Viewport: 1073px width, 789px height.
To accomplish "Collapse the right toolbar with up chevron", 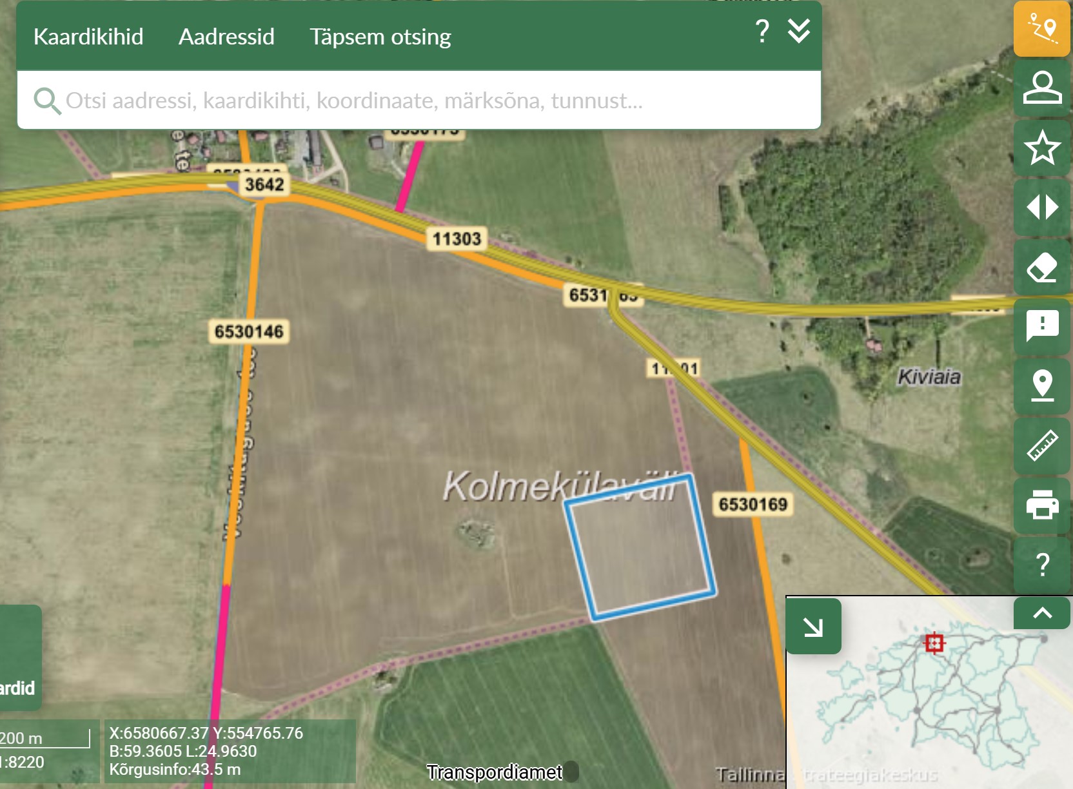I will 1042,613.
